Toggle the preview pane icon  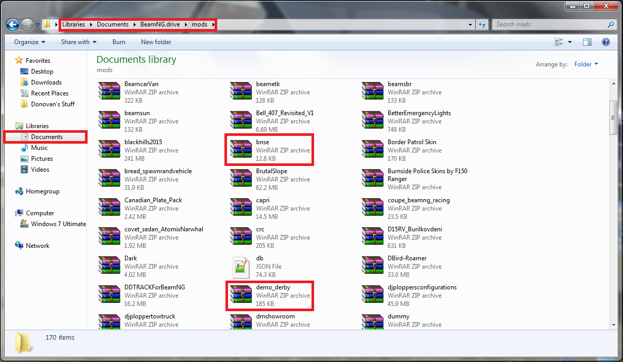point(587,42)
